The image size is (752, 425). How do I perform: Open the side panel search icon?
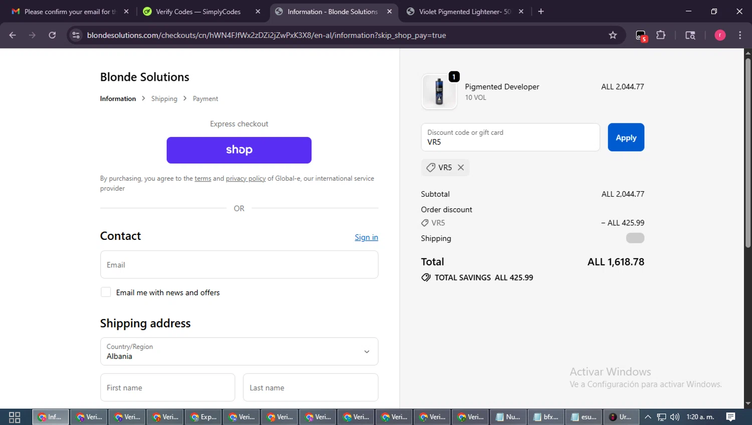click(x=690, y=35)
